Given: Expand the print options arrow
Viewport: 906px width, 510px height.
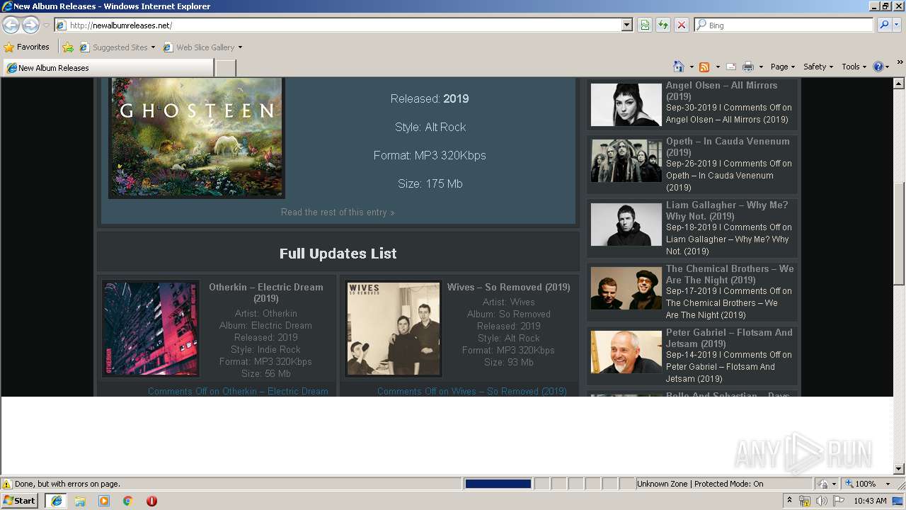Looking at the screenshot, I should point(761,67).
